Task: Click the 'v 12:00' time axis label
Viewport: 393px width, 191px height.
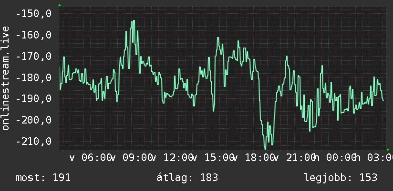Action: pos(172,158)
